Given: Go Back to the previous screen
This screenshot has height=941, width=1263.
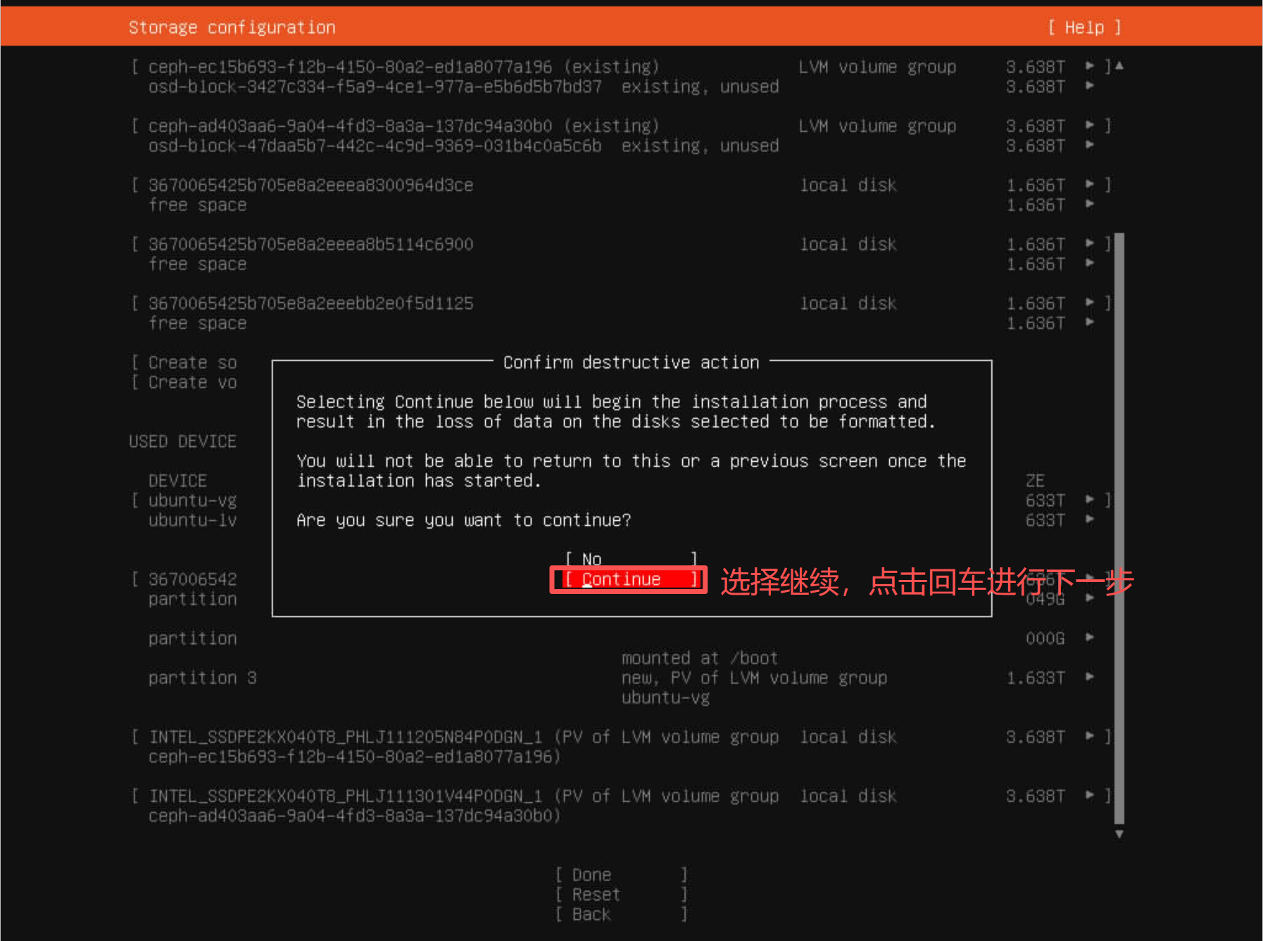Looking at the screenshot, I should pyautogui.click(x=620, y=914).
